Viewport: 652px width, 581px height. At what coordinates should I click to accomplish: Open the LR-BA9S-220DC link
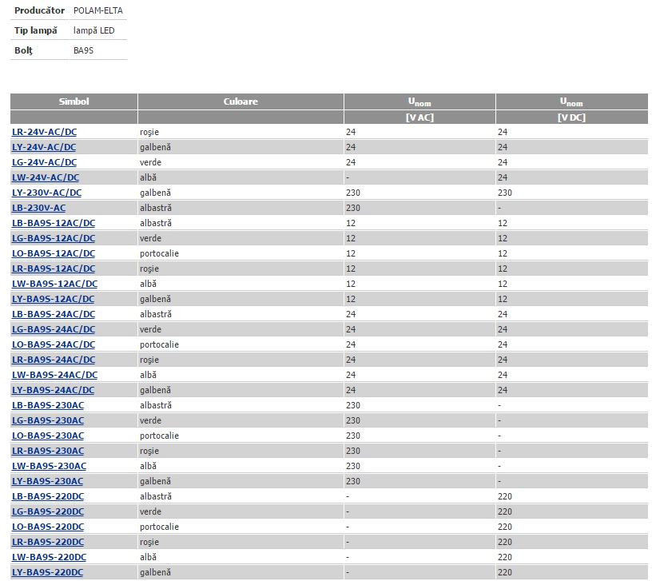(x=48, y=542)
